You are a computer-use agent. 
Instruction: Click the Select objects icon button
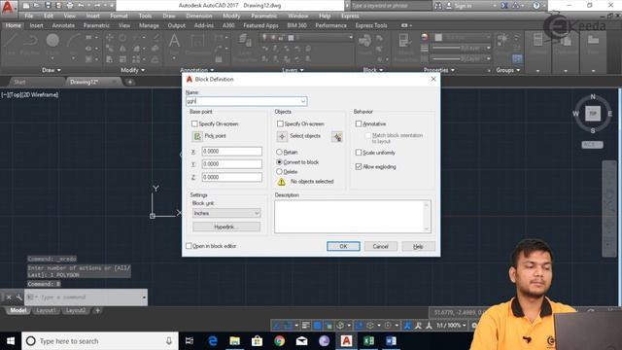[282, 136]
